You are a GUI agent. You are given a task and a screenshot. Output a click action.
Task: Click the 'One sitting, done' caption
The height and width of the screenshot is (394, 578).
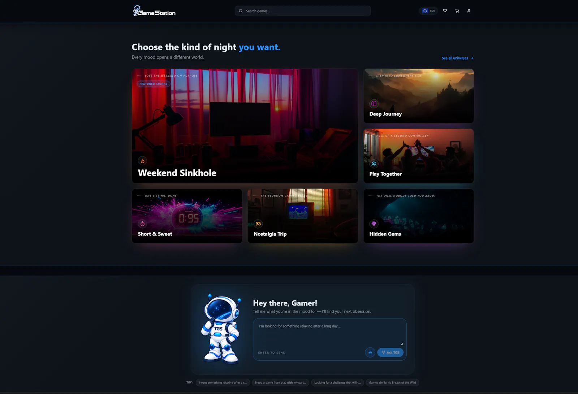[161, 196]
